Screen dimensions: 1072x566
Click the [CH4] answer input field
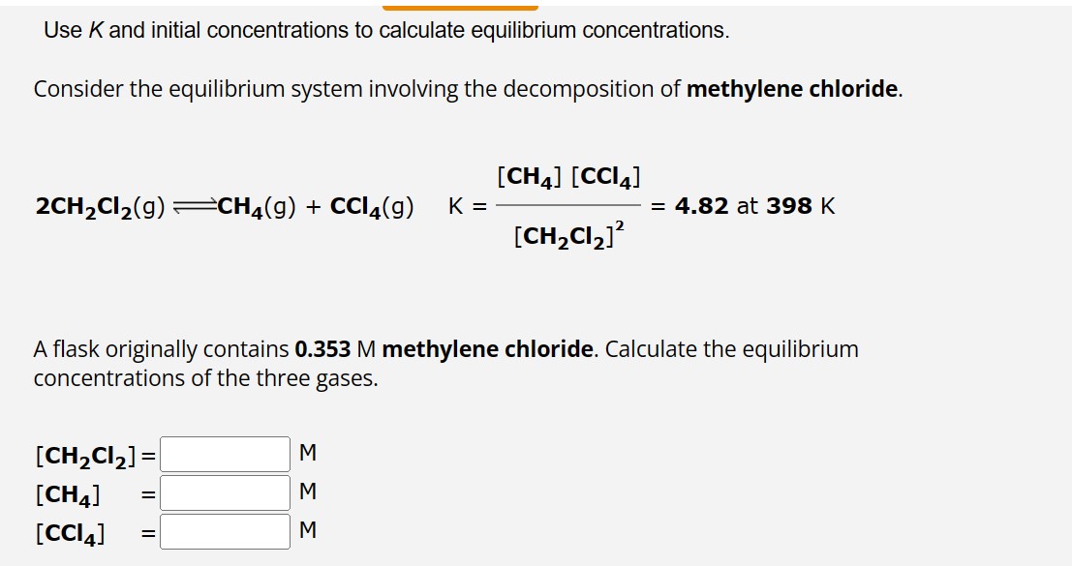(x=223, y=492)
